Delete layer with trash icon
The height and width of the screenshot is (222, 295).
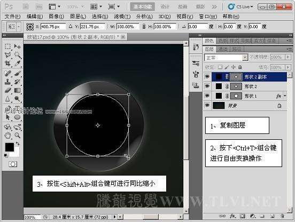[x=282, y=216]
